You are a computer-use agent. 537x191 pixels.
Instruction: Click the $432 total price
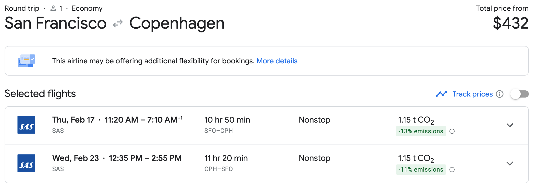click(510, 23)
